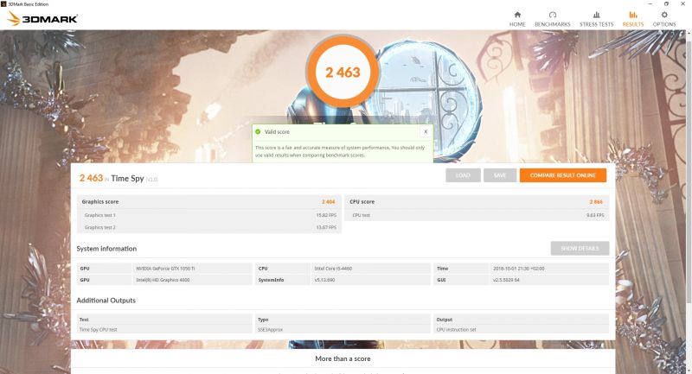Click Graphics test 1 row
The width and height of the screenshot is (692, 374).
pyautogui.click(x=209, y=215)
